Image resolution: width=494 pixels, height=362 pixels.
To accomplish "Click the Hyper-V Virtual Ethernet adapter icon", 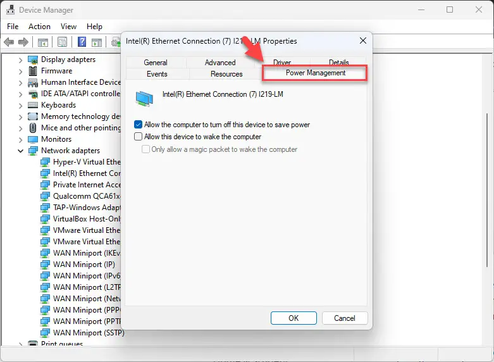I will [x=45, y=162].
